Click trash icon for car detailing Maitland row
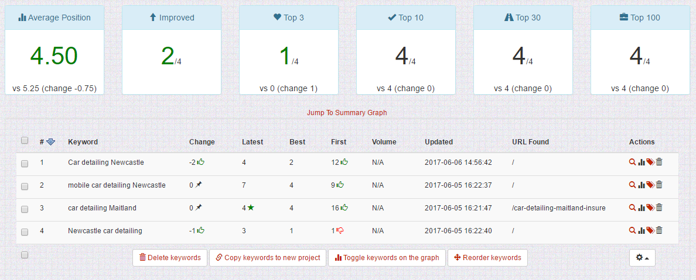Viewport: 696px width, 280px height. (x=659, y=208)
